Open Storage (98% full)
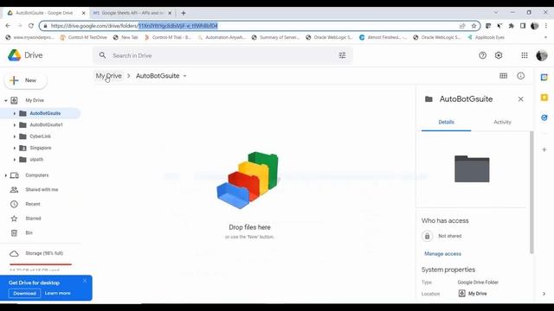 tap(44, 253)
